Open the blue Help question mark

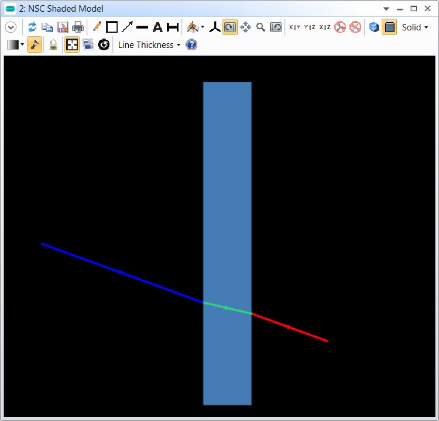[x=191, y=45]
